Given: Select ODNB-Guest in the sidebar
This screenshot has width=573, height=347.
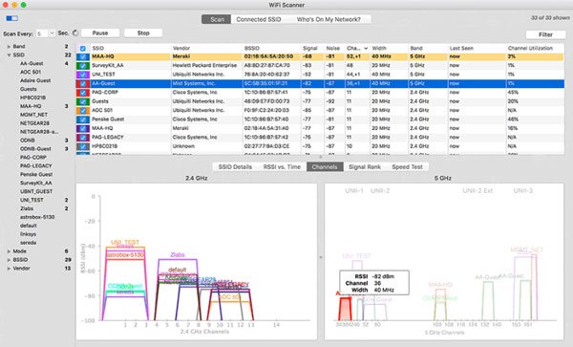Looking at the screenshot, I should click(35, 149).
